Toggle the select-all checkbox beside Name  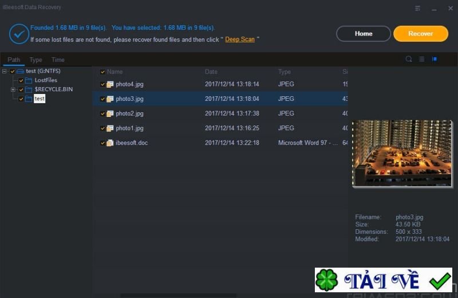(102, 72)
